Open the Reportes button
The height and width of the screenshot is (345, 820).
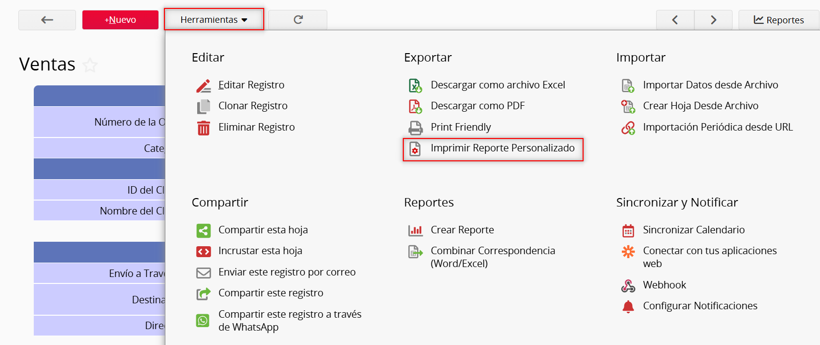[x=779, y=20]
